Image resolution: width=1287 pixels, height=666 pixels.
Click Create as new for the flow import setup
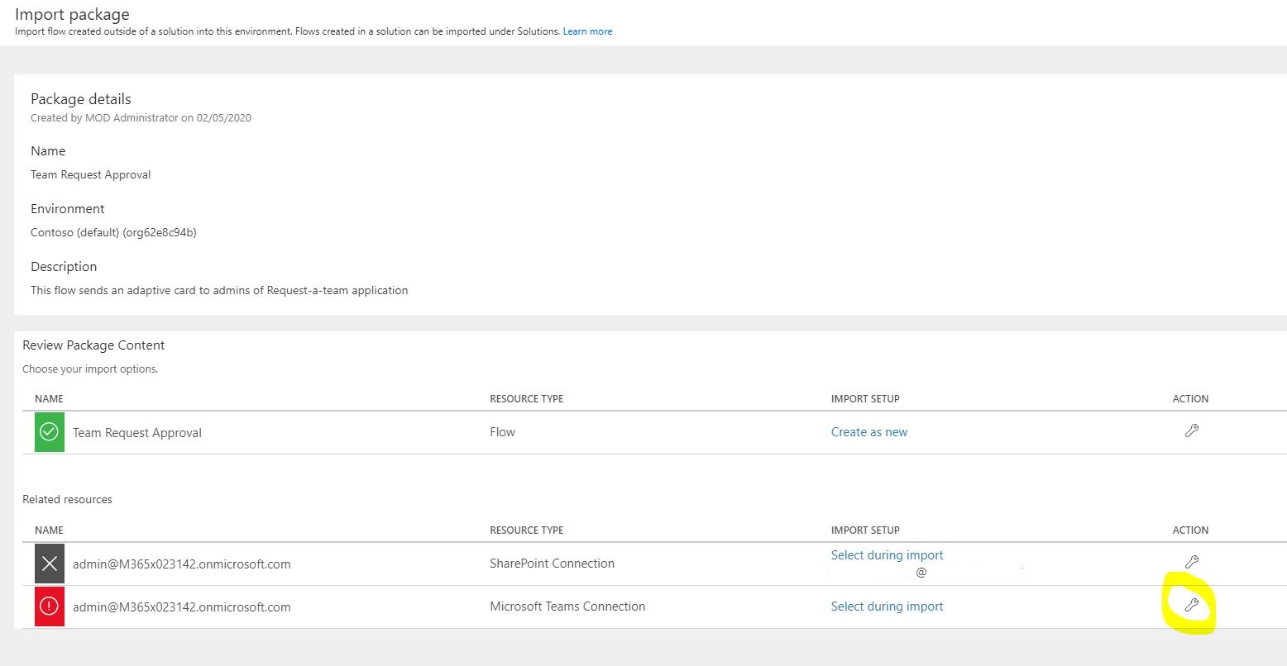click(x=868, y=431)
